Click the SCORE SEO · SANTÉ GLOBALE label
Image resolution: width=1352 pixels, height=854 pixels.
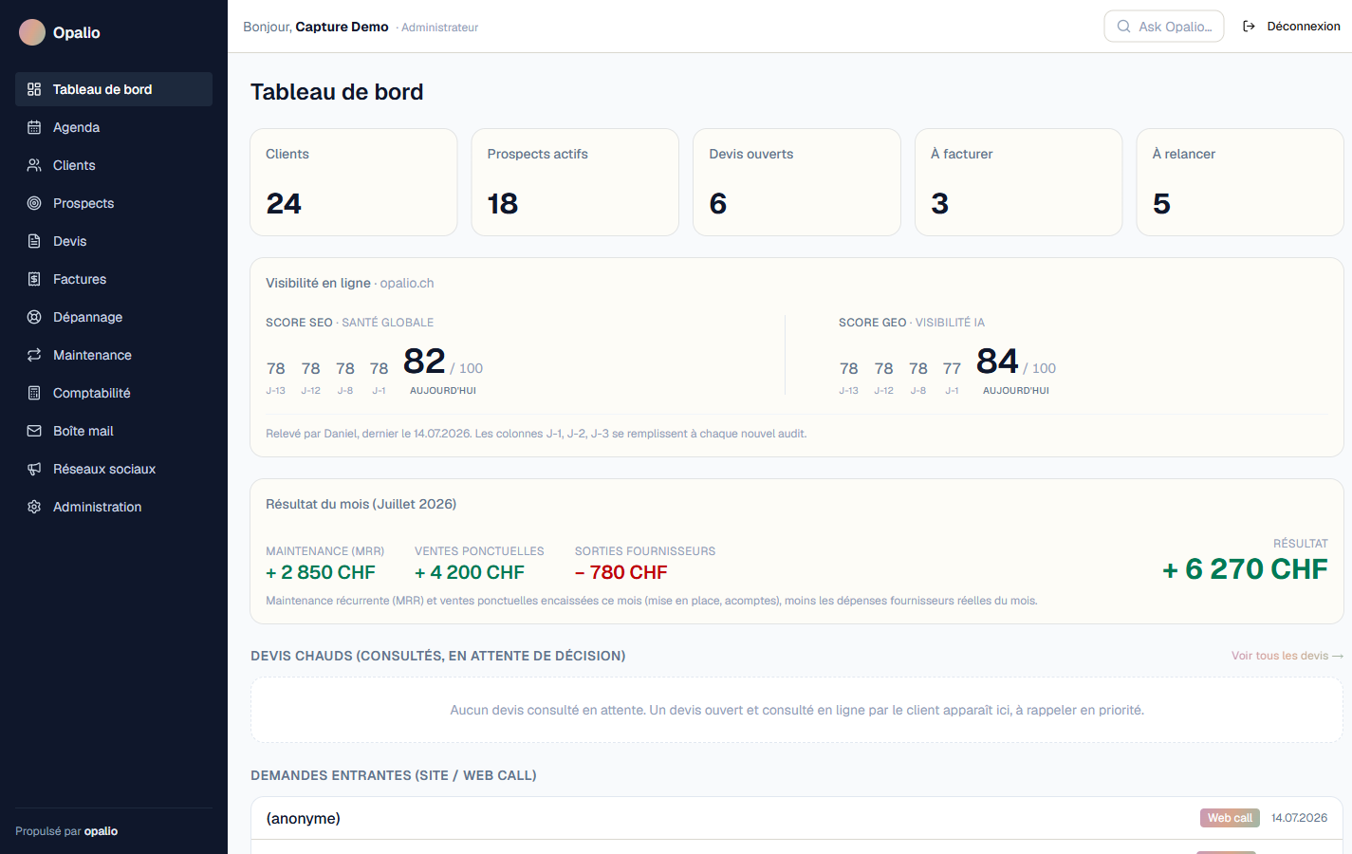(x=350, y=323)
